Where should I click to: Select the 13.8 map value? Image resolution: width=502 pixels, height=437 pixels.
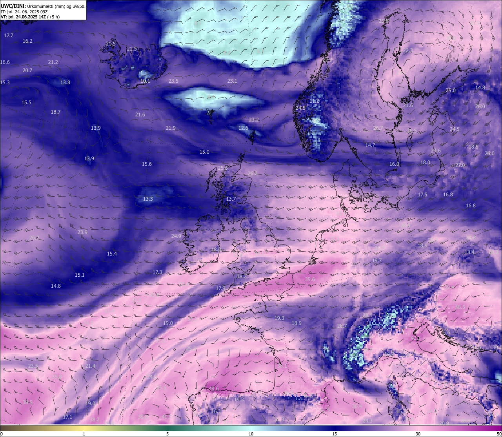[65, 83]
